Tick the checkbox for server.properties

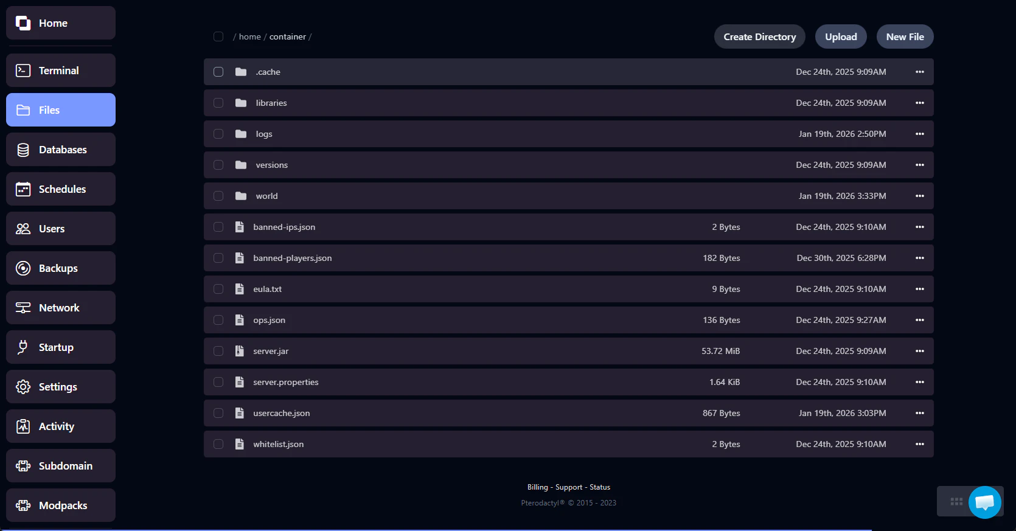click(218, 382)
